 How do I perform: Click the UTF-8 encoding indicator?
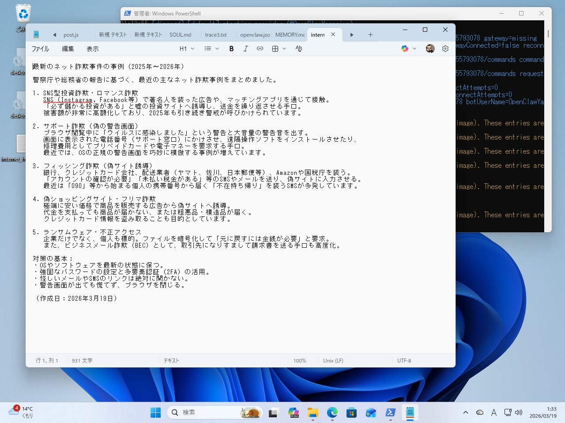[x=404, y=360]
